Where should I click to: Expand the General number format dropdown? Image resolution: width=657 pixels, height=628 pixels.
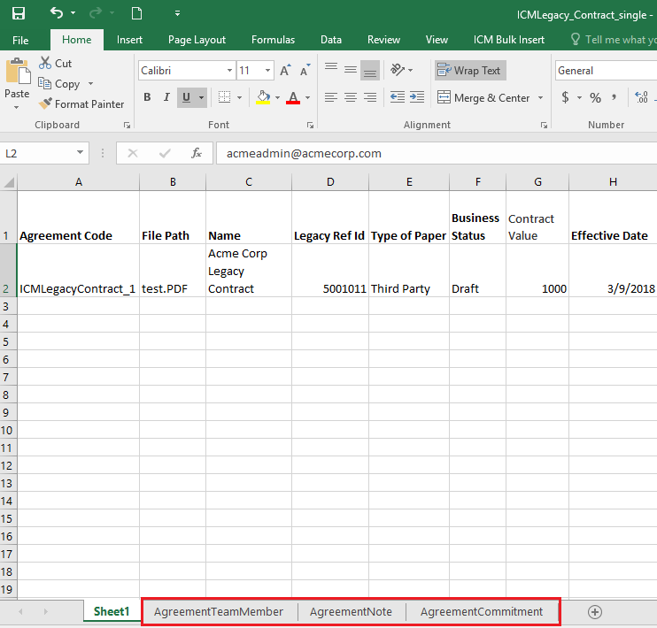click(606, 71)
